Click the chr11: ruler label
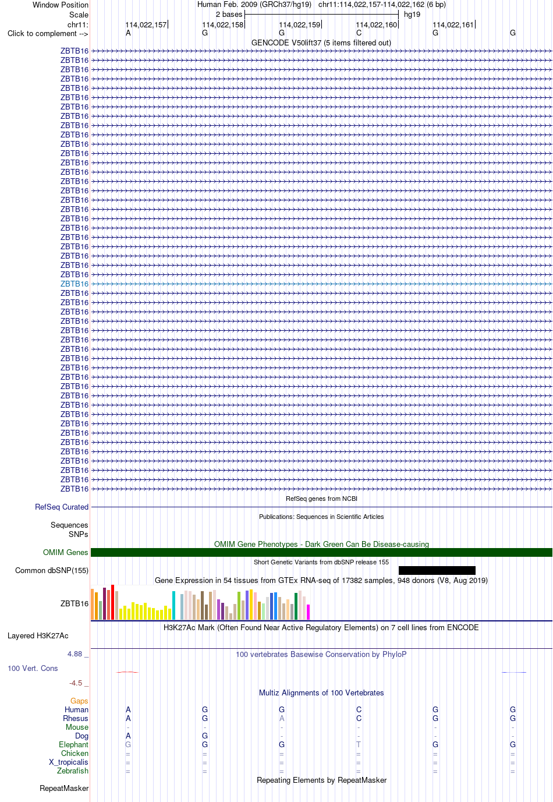 click(x=78, y=24)
